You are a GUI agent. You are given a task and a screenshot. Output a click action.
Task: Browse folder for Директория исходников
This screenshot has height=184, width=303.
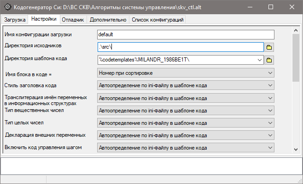(270, 47)
